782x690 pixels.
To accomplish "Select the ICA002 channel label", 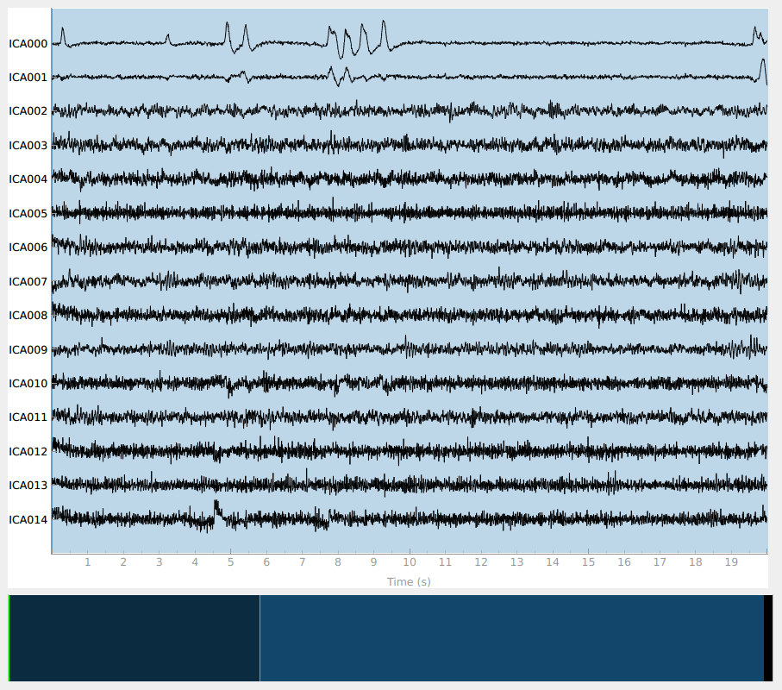I will (x=28, y=111).
